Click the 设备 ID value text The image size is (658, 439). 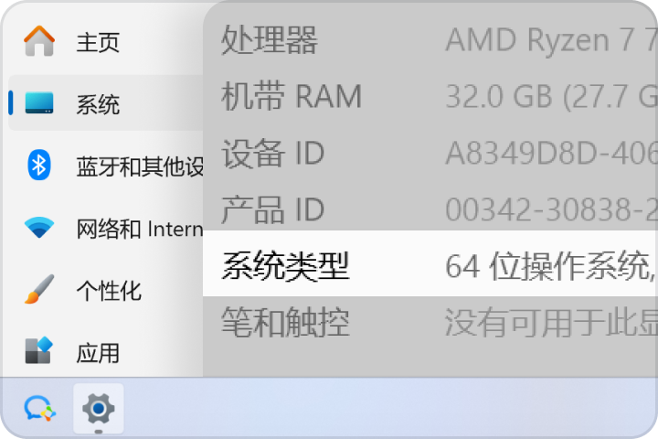click(x=550, y=154)
